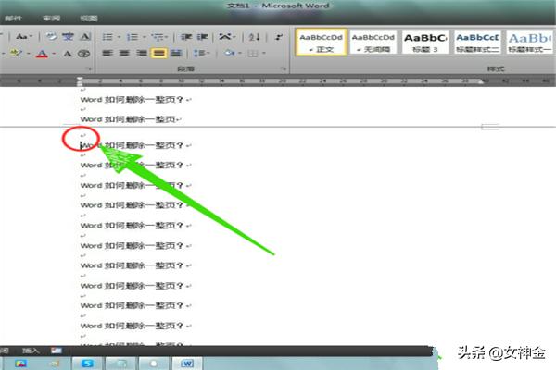Open the 审阅 (Review) ribbon tab
556x370 pixels.
50,18
